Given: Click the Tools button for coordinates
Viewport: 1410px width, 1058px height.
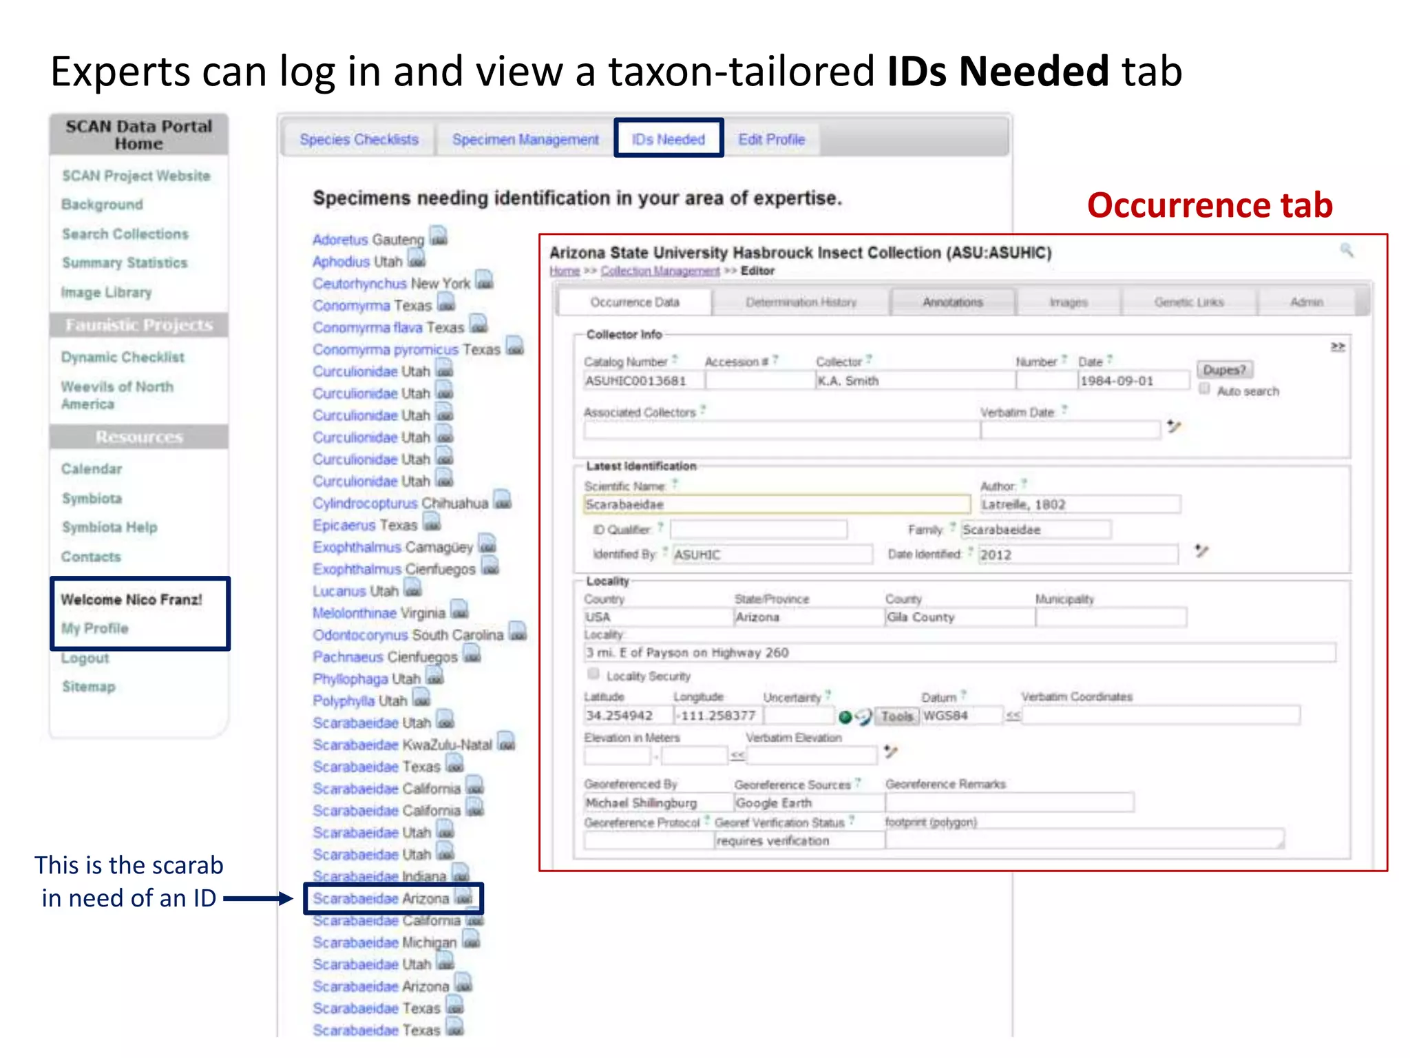Looking at the screenshot, I should pyautogui.click(x=897, y=716).
